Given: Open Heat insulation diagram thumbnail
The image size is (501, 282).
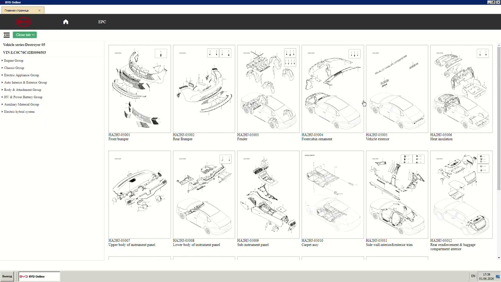Looking at the screenshot, I should [x=461, y=89].
